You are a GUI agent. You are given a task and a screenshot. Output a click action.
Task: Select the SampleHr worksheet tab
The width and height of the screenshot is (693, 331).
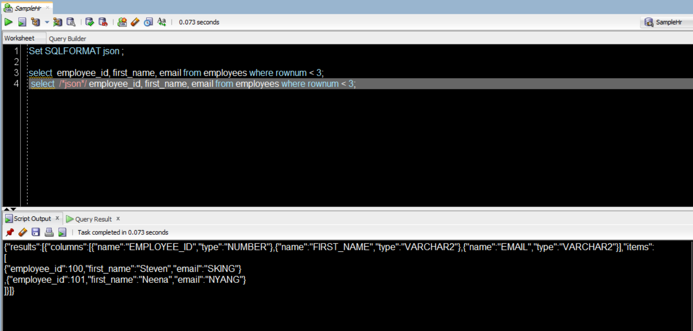(25, 7)
